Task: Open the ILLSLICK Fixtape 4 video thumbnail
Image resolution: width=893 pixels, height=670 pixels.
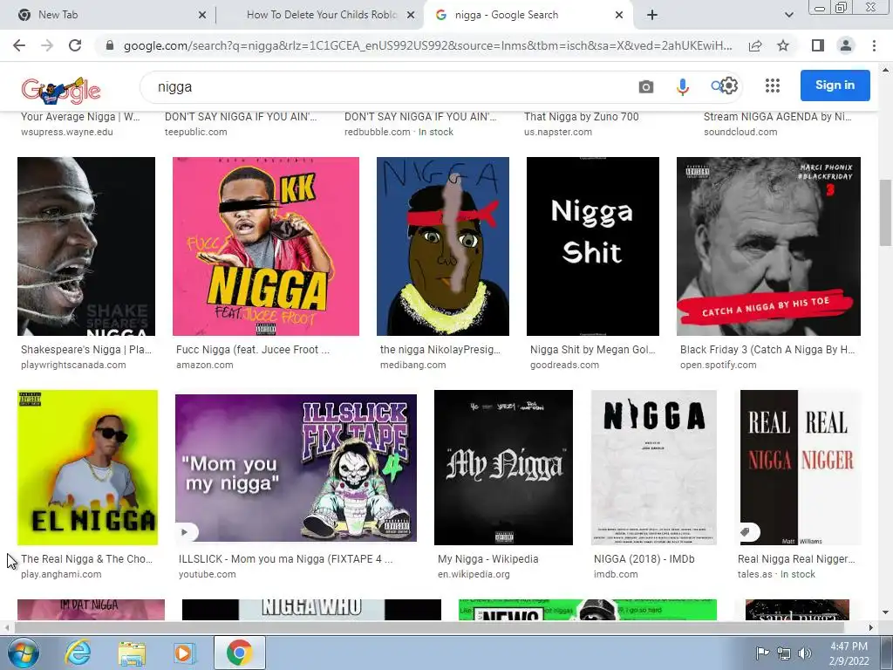Action: (297, 468)
